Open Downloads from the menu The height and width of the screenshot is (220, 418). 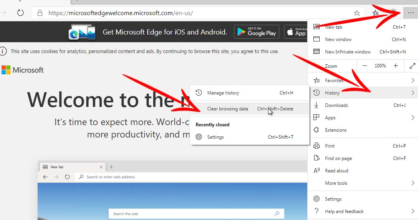pyautogui.click(x=336, y=105)
